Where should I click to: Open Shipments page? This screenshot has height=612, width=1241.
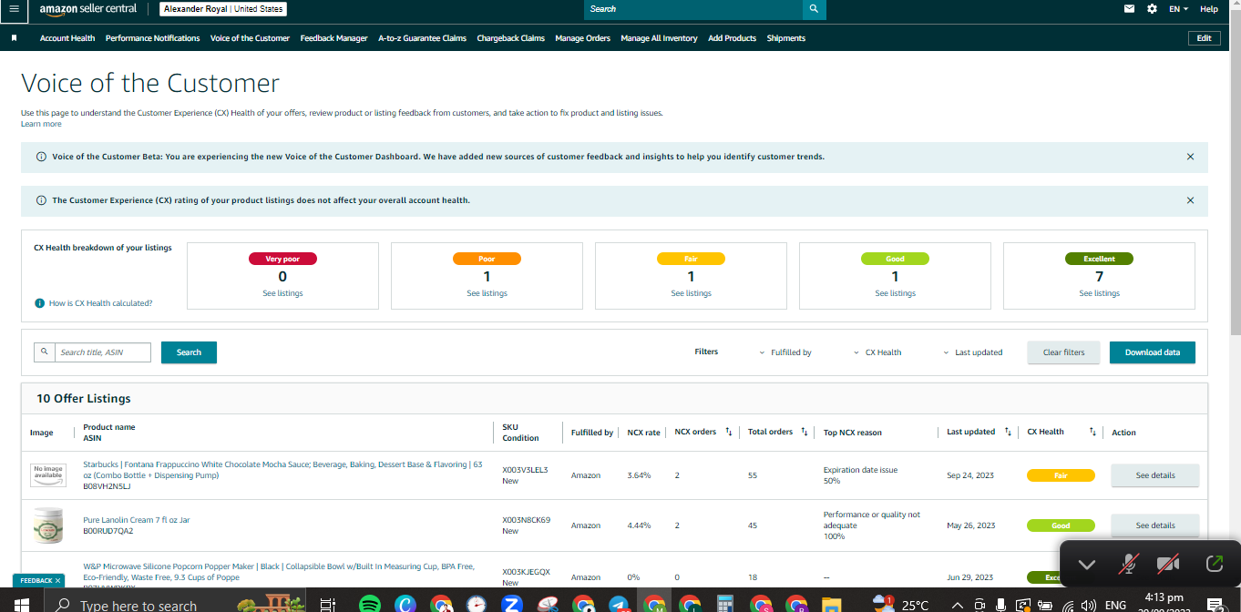pyautogui.click(x=785, y=38)
